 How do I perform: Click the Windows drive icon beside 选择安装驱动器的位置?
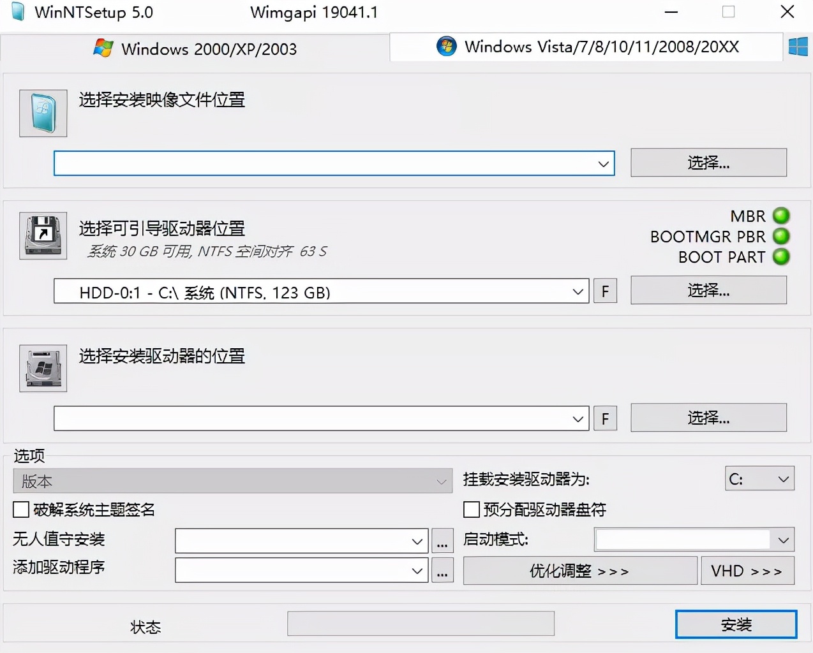pos(42,368)
